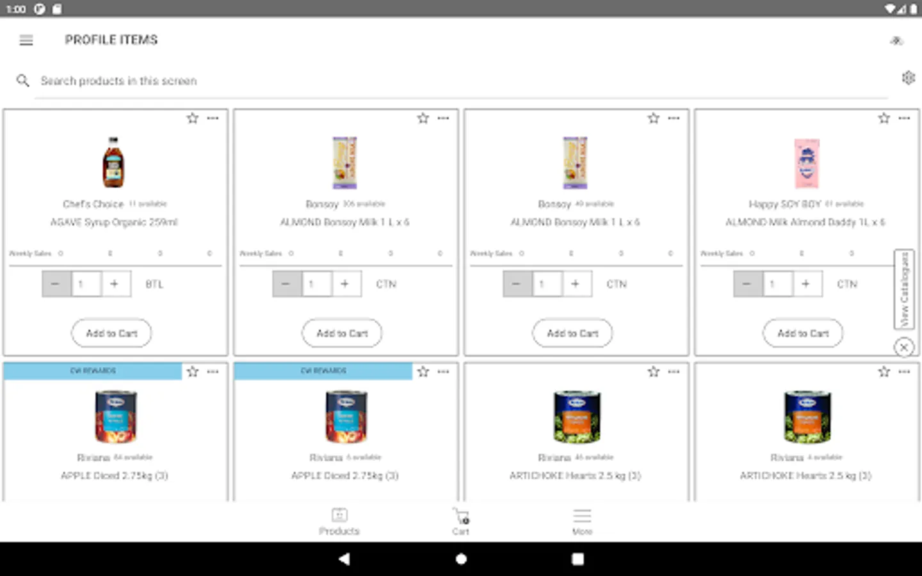
Task: Increase quantity of AGAVE Syrup with plus
Action: tap(115, 284)
